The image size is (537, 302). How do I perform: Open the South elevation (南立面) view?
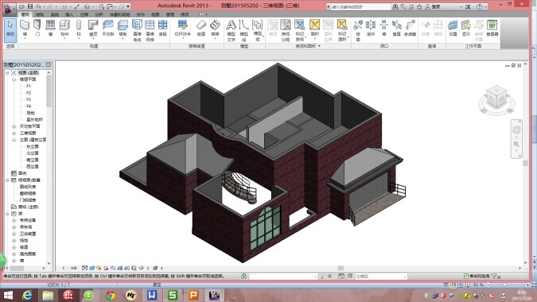33,160
